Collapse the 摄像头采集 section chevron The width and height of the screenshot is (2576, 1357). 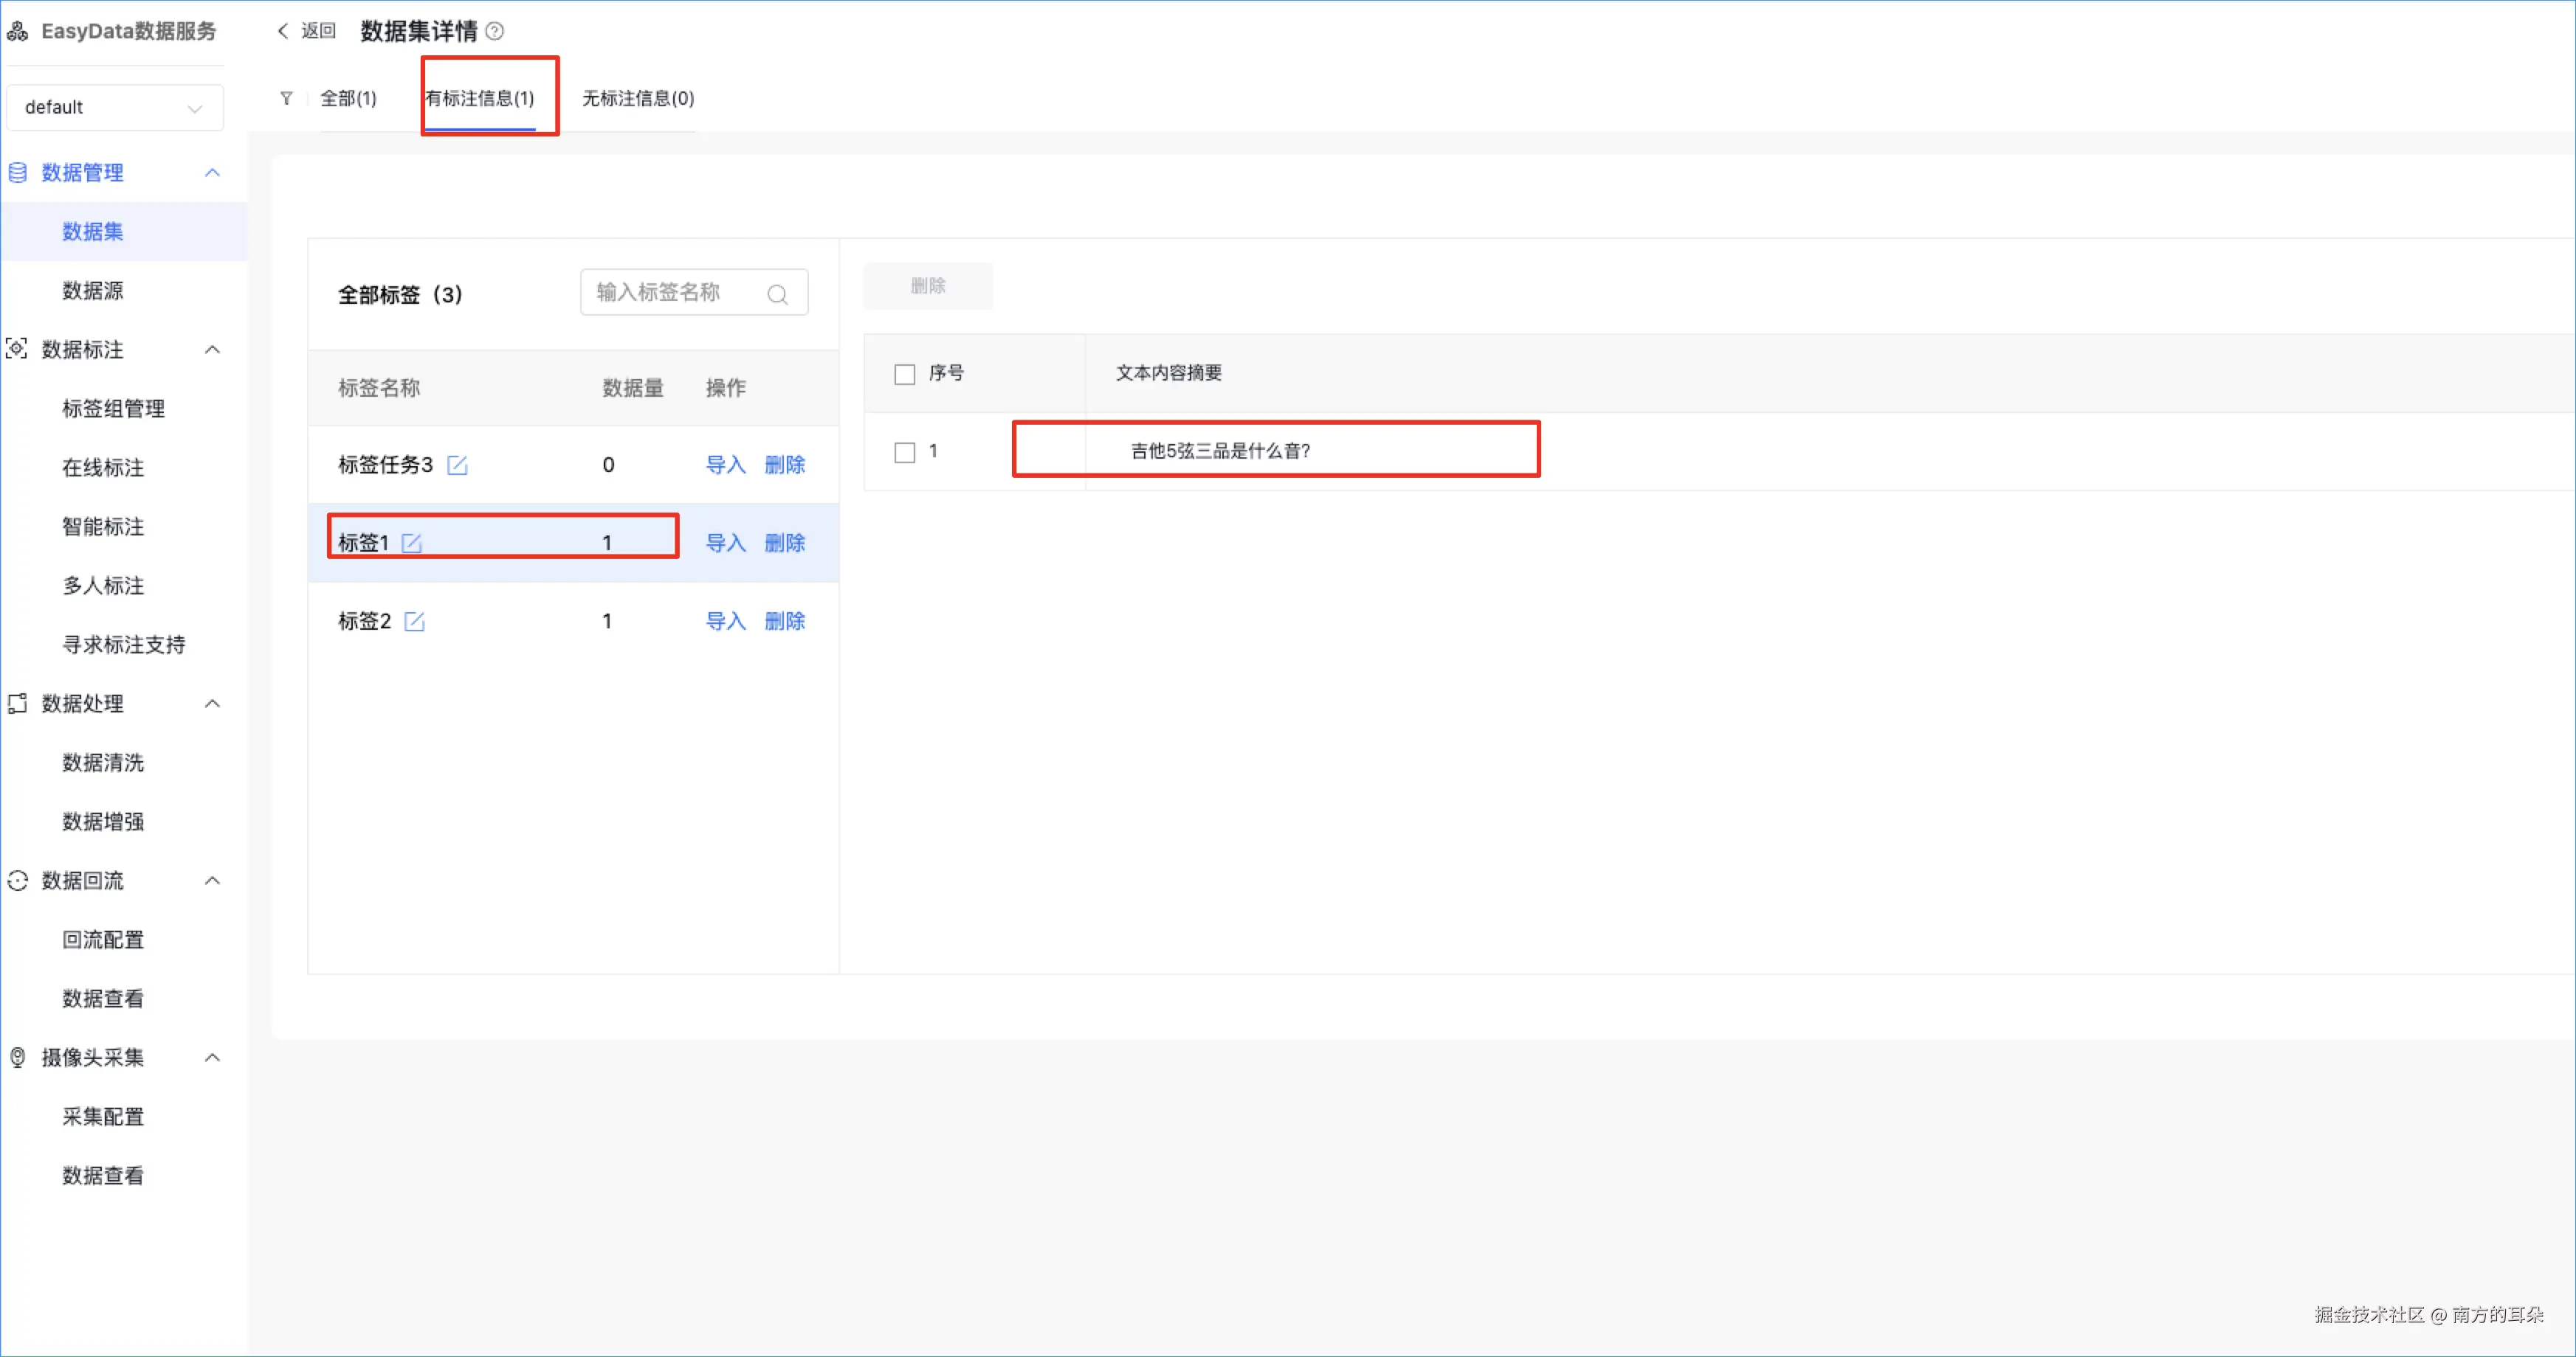click(212, 1058)
